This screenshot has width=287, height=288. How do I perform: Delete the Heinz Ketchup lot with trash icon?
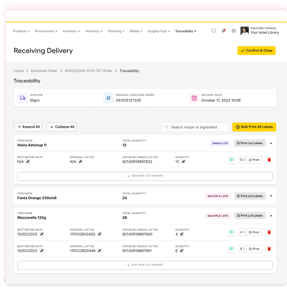(269, 160)
